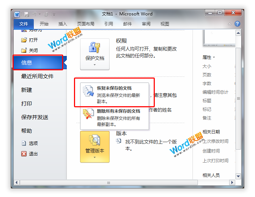Open the Undo history dropdown arrow
255x197 pixels.
point(40,14)
